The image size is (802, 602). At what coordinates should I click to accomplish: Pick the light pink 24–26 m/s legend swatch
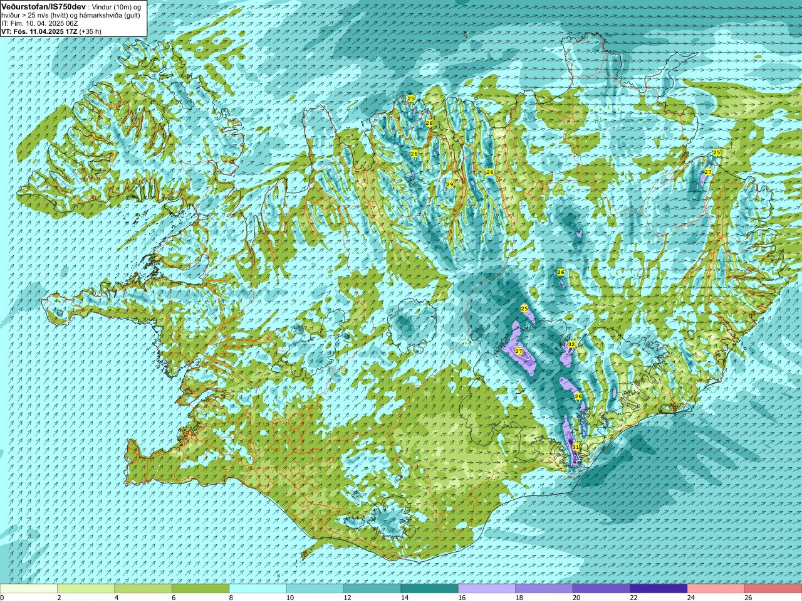click(x=716, y=589)
